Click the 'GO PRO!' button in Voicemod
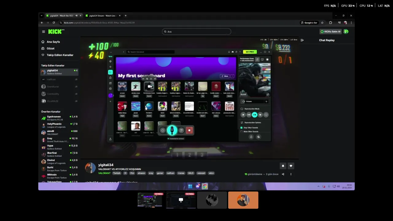The width and height of the screenshot is (393, 221). (x=250, y=52)
